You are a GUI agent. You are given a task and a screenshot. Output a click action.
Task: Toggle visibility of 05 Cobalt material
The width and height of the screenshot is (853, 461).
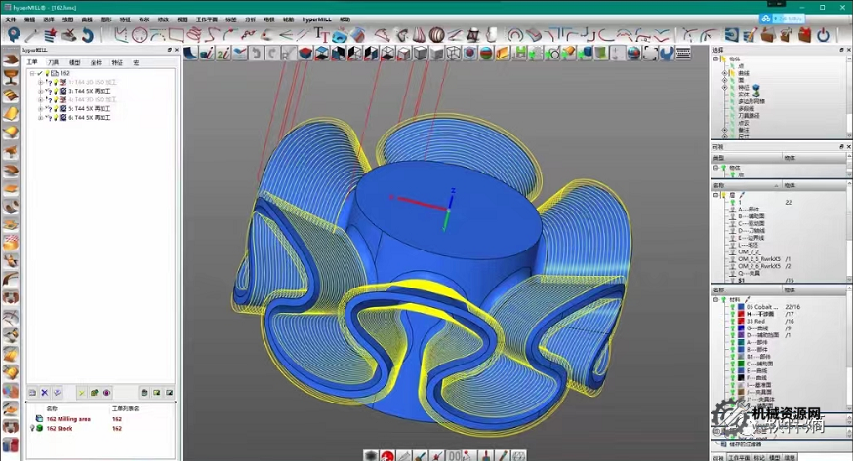[733, 306]
